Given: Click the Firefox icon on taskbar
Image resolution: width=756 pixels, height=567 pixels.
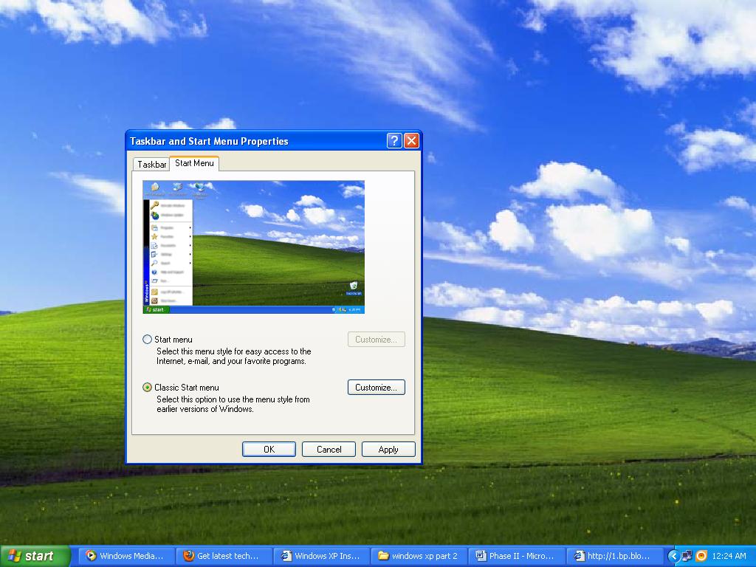Looking at the screenshot, I should point(188,556).
